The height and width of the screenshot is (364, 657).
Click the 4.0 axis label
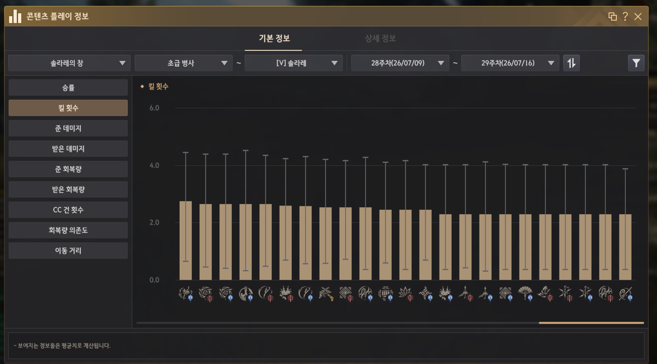[154, 165]
